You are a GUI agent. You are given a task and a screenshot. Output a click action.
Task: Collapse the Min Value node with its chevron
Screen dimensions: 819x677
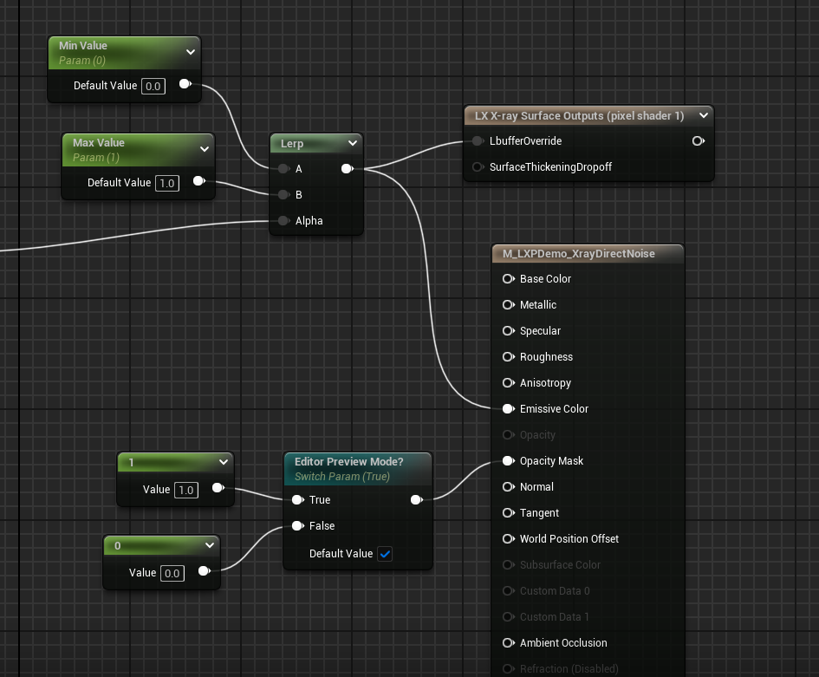(191, 52)
